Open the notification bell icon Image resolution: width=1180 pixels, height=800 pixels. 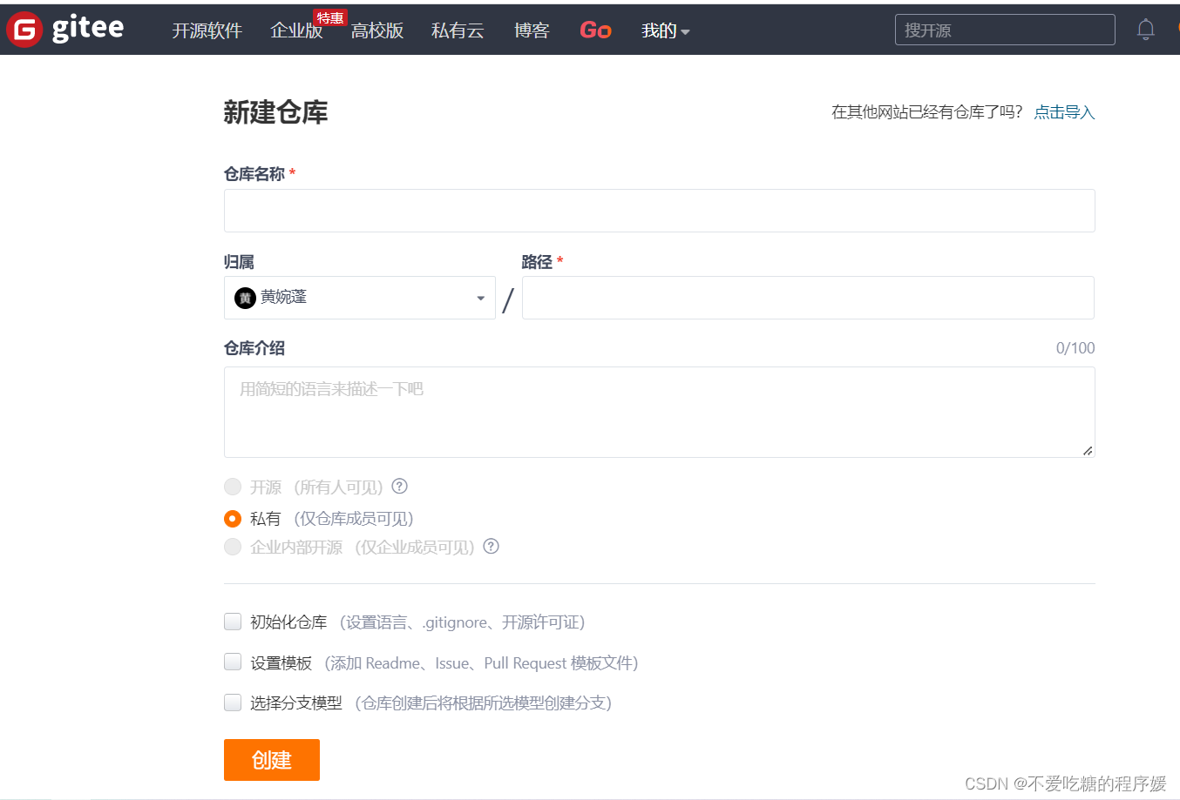[1145, 30]
